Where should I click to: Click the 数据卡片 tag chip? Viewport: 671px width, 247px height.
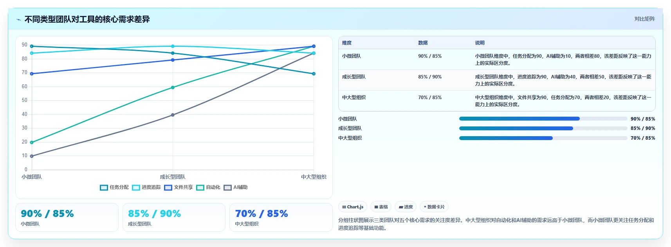coord(434,207)
